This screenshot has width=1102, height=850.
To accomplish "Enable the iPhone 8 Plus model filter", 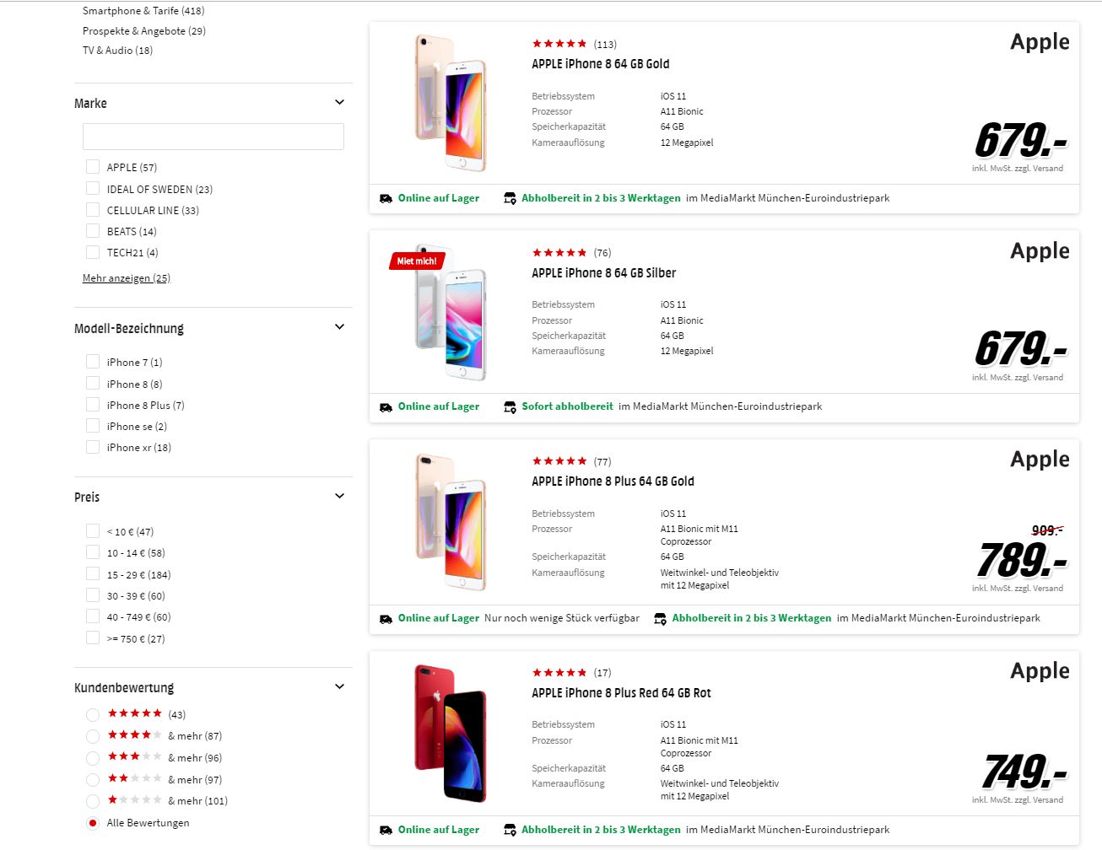I will pyautogui.click(x=93, y=404).
